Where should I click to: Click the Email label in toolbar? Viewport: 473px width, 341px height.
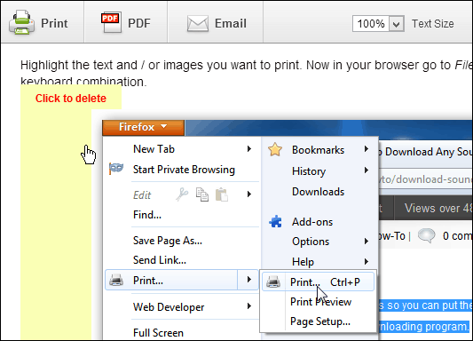[231, 23]
